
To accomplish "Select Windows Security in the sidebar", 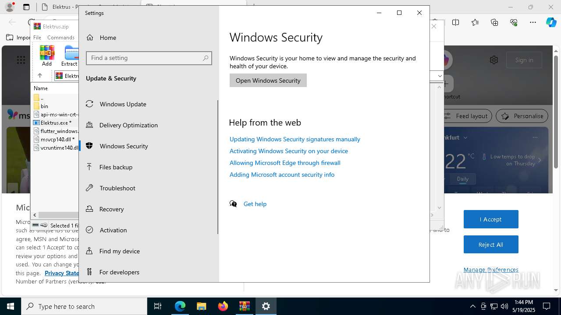I will [149, 146].
